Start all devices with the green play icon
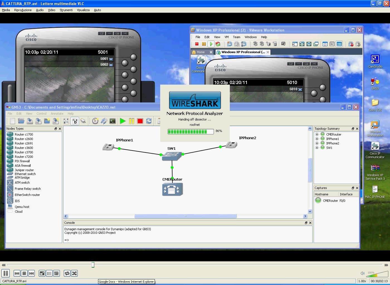 pyautogui.click(x=123, y=121)
